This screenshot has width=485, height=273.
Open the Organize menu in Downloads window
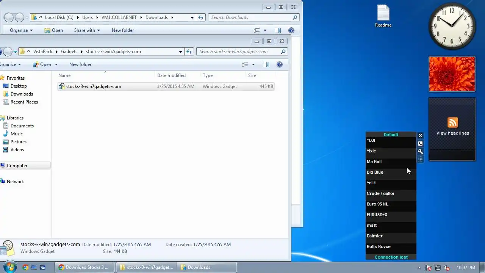point(21,30)
